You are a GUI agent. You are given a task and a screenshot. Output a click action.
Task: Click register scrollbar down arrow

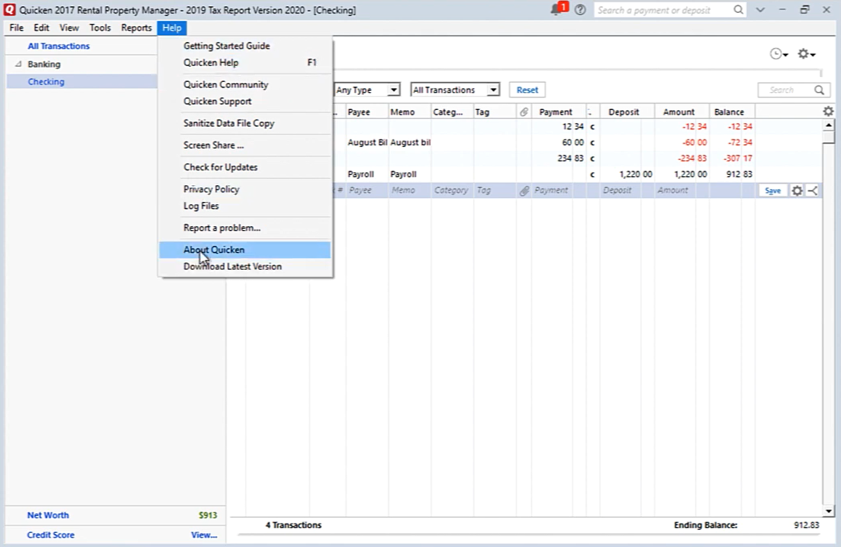[x=829, y=511]
